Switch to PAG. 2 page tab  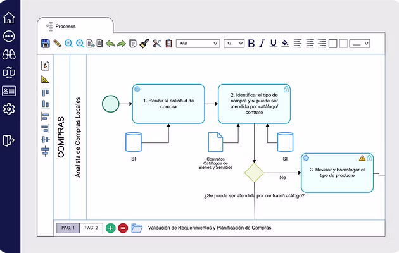pos(91,228)
